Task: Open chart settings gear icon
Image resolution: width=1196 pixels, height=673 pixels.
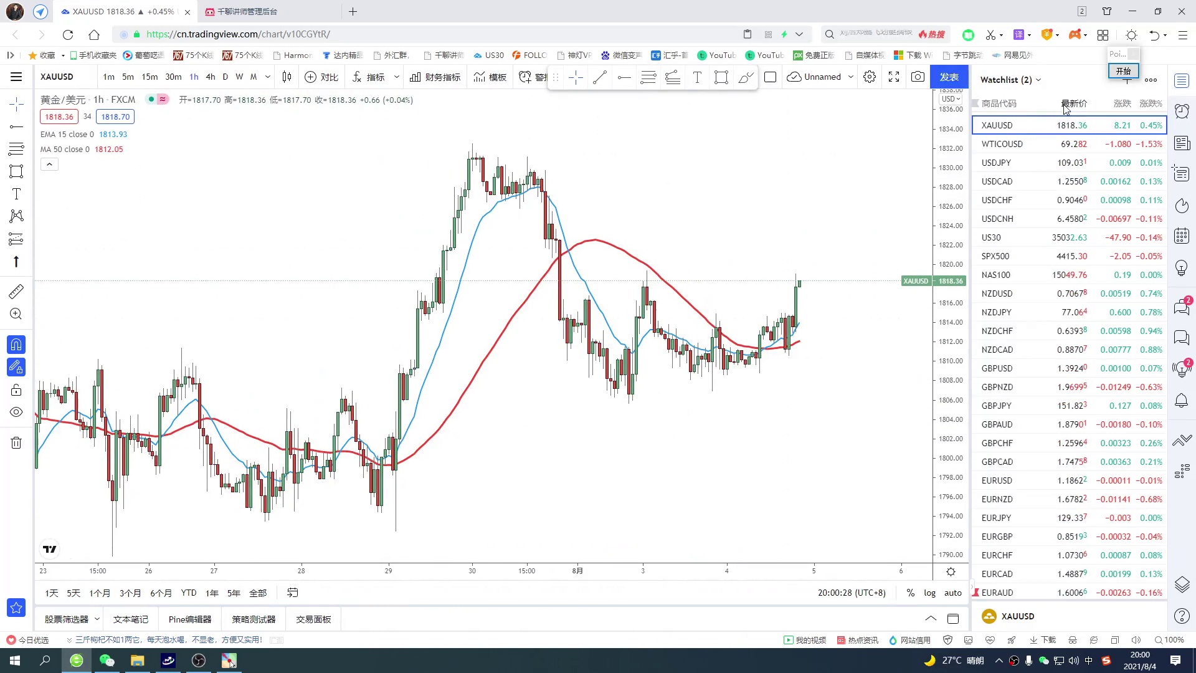Action: click(x=870, y=77)
